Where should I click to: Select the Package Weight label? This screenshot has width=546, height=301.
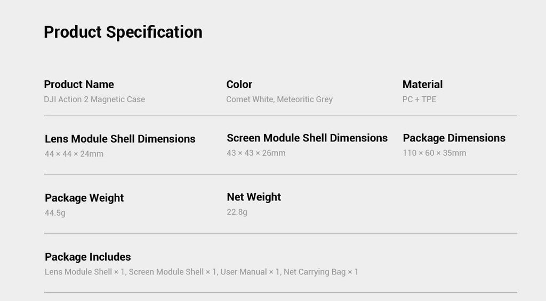point(84,198)
